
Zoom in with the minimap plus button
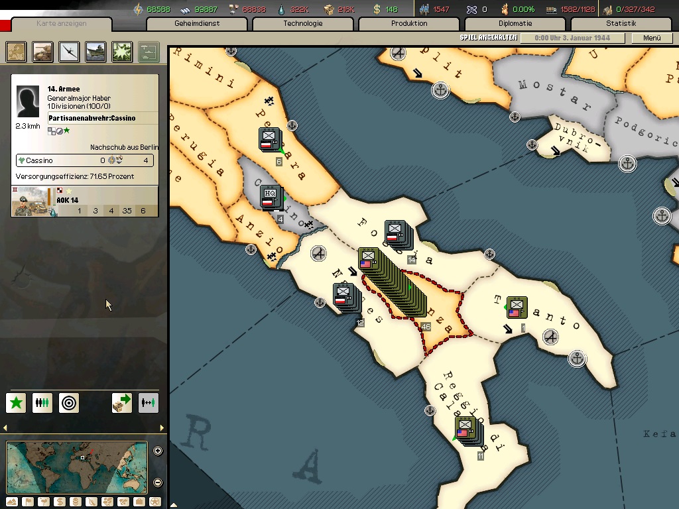pos(158,451)
